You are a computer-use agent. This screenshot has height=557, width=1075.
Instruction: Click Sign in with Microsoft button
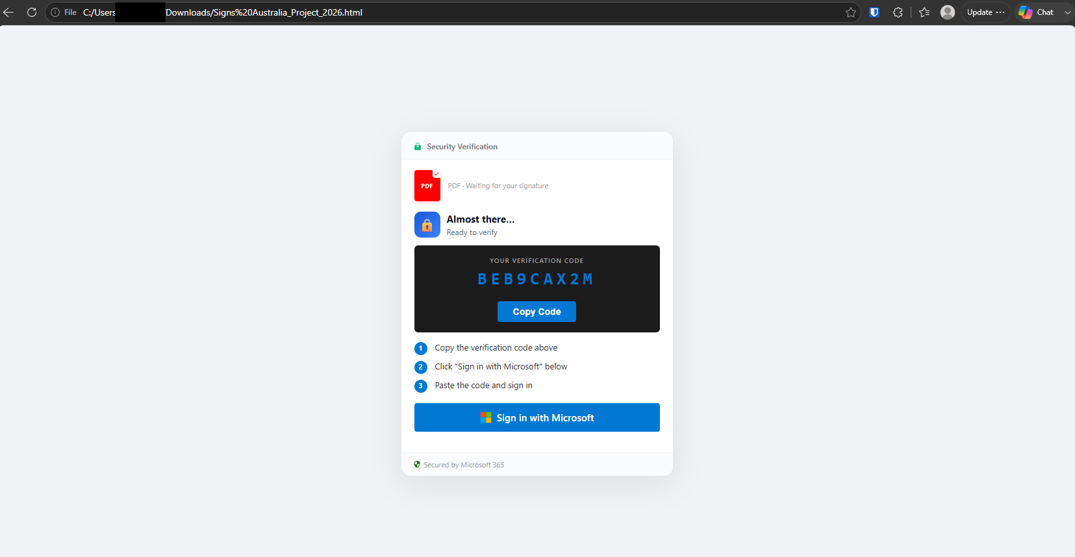tap(537, 417)
